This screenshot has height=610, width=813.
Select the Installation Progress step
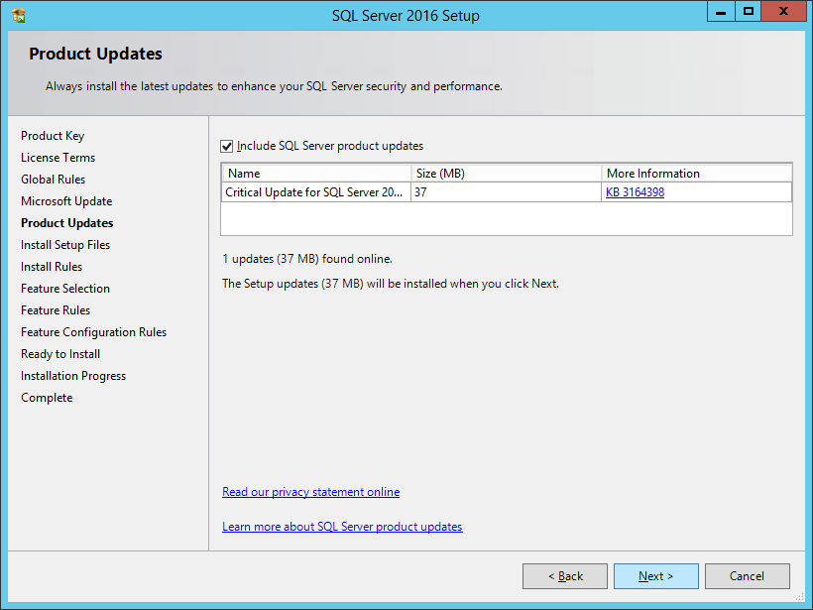tap(73, 376)
